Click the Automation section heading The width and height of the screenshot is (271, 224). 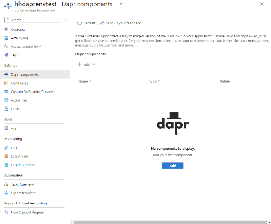pos(14,175)
